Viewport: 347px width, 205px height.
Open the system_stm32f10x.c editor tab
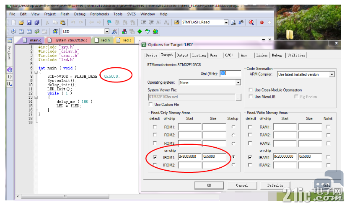pyautogui.click(x=68, y=40)
